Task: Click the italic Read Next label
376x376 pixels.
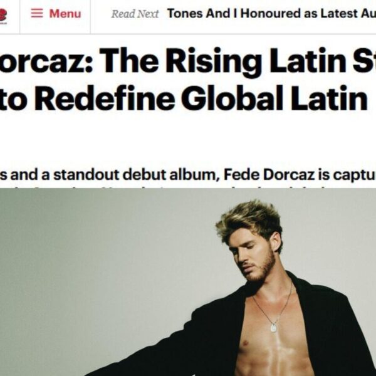Action: click(x=135, y=14)
